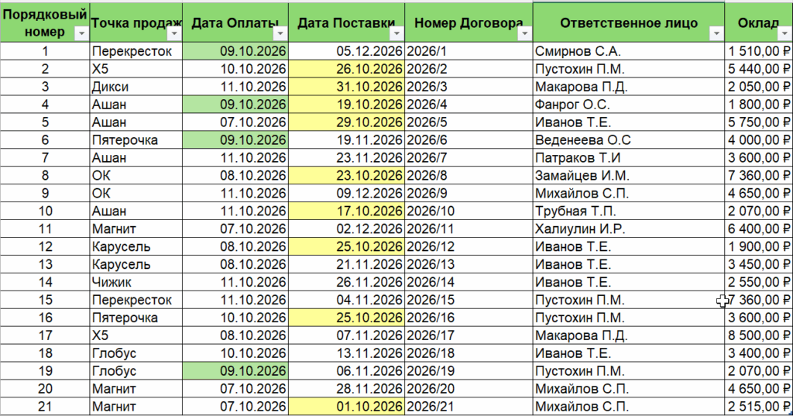Open filter dropdown for Точка продаж column
The width and height of the screenshot is (793, 416).
[x=174, y=33]
